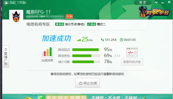Viewport: 173px width, 99px height.
Task: Select the 湖北节点(移动) node label
Action: 75,24
